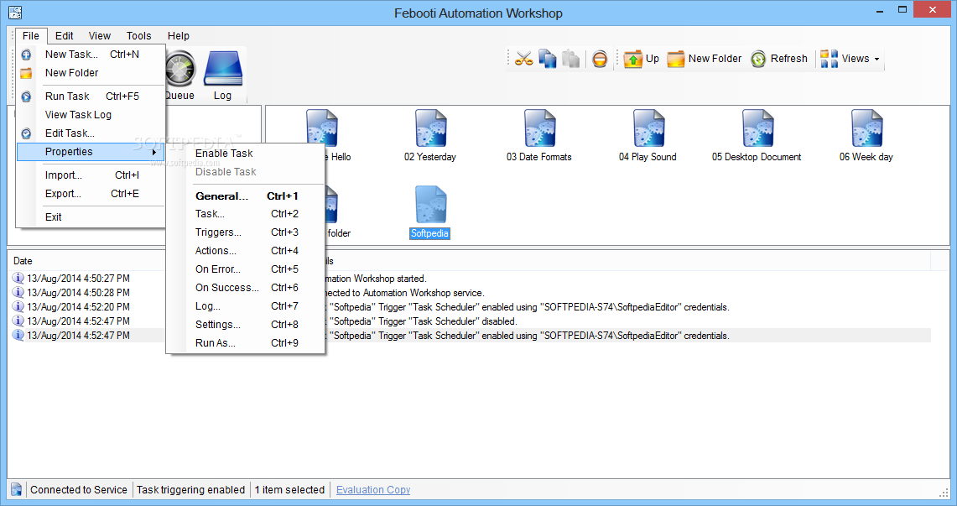The height and width of the screenshot is (506, 957).
Task: Click 'Task triggering enabled' status text
Action: point(190,489)
